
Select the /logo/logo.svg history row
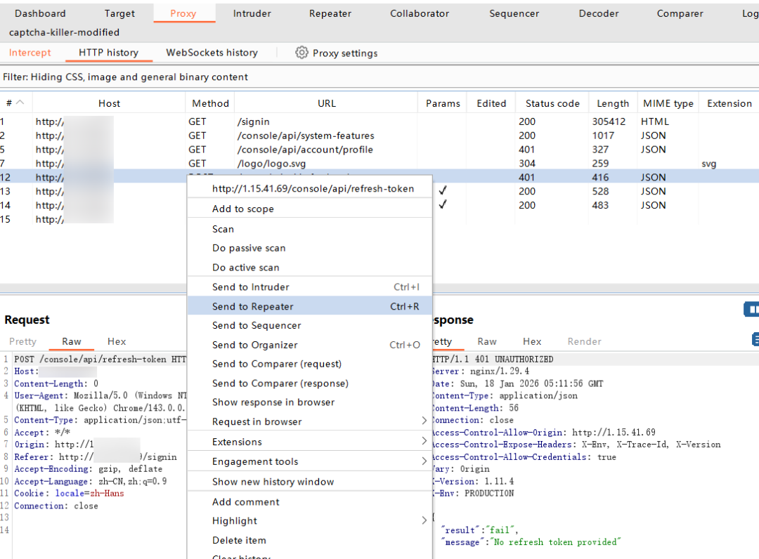(x=379, y=164)
